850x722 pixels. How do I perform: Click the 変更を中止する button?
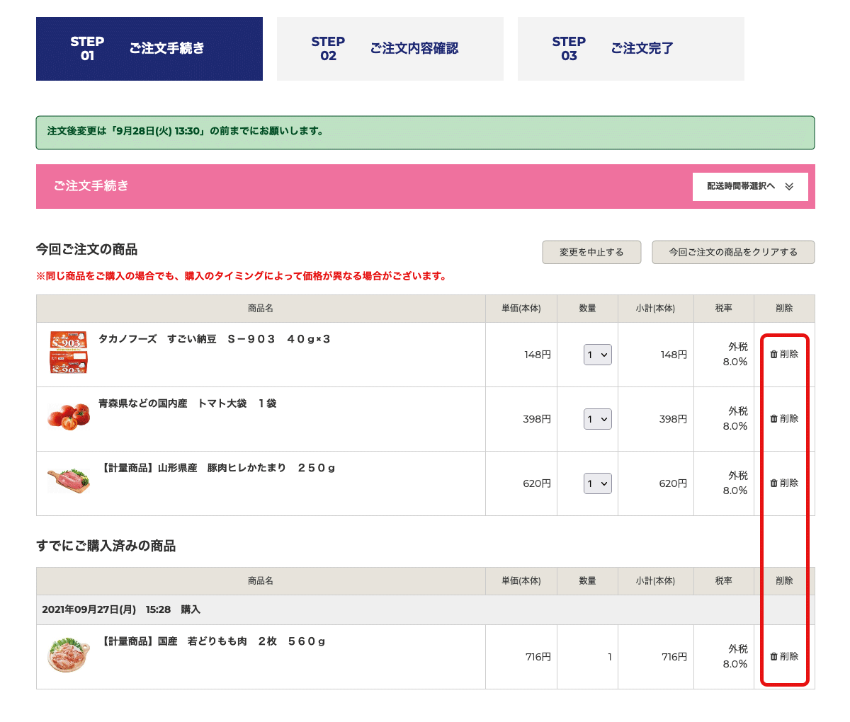591,252
